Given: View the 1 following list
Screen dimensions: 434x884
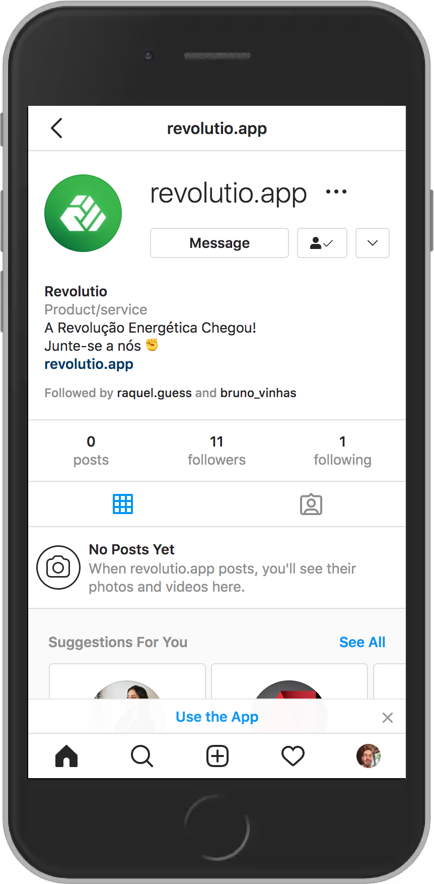Looking at the screenshot, I should pyautogui.click(x=343, y=451).
